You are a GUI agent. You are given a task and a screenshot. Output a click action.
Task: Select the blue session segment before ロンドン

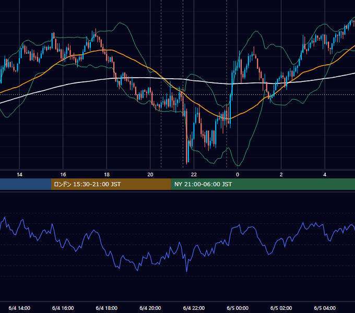point(26,184)
